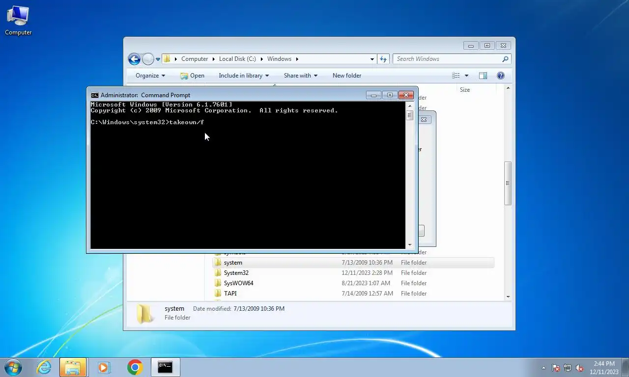Click the System32 folder icon
The width and height of the screenshot is (629, 377).
[x=218, y=273]
